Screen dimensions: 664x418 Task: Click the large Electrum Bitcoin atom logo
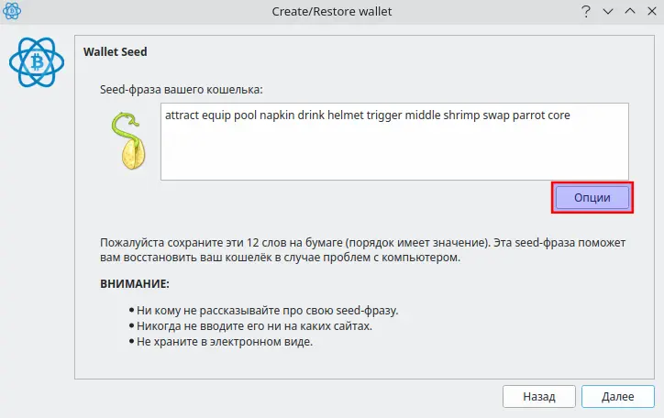click(x=37, y=62)
